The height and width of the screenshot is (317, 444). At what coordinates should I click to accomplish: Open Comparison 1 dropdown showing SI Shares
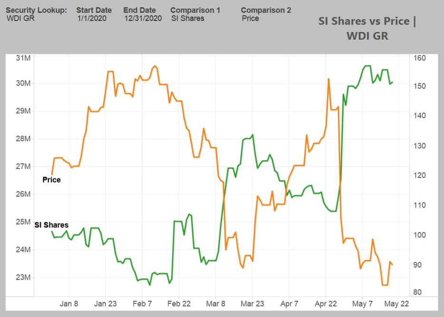coord(187,19)
